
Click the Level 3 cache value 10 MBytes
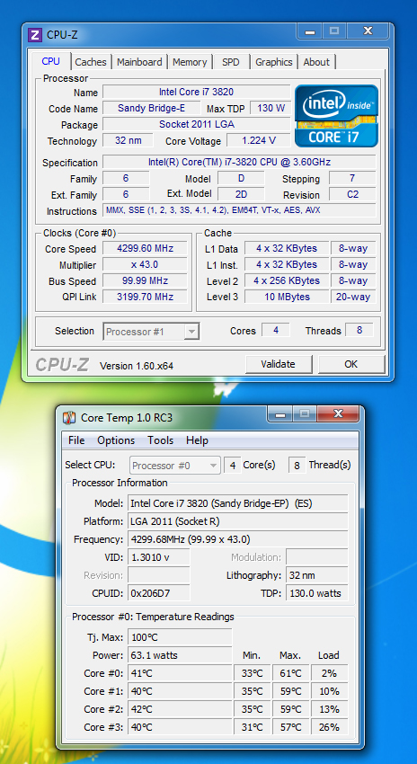[x=287, y=297]
